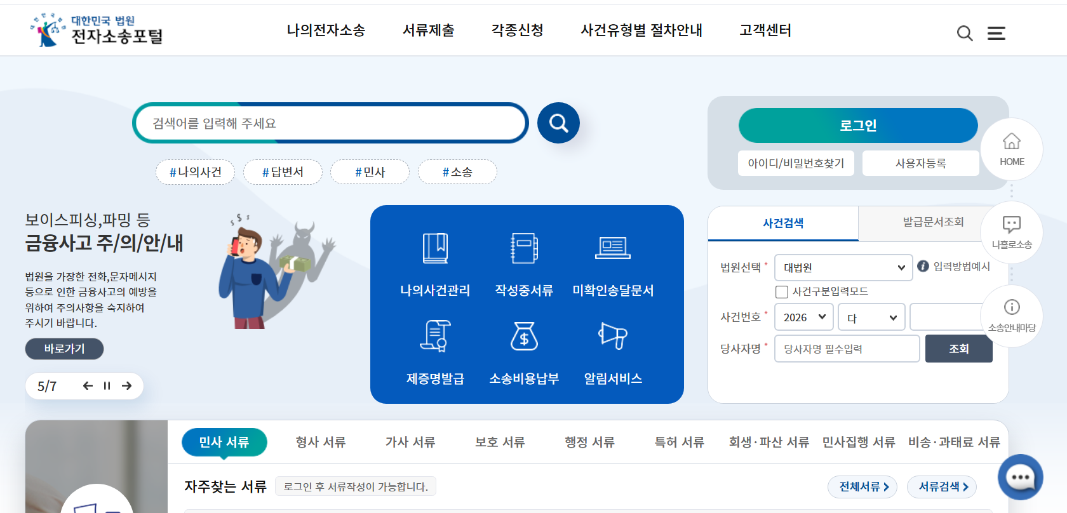Select #나의사건 hashtag
The height and width of the screenshot is (513, 1067).
[195, 172]
